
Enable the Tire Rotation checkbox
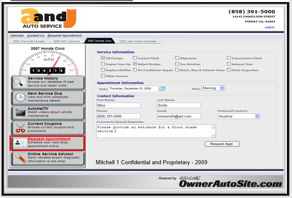pyautogui.click(x=177, y=64)
